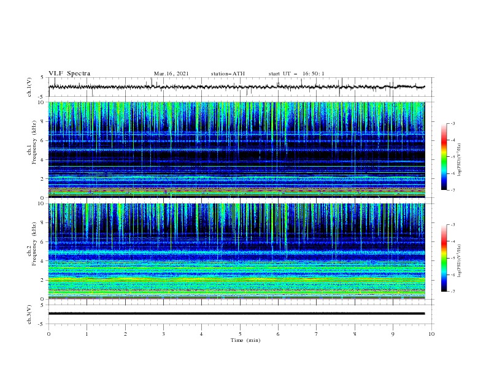
Task: Select the date text "Mar.16, 2021"
Action: [x=171, y=74]
